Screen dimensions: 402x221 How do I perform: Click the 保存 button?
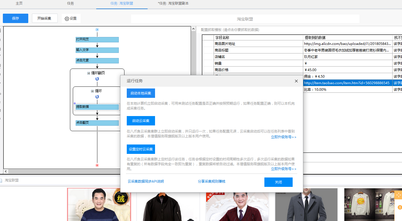(15, 18)
